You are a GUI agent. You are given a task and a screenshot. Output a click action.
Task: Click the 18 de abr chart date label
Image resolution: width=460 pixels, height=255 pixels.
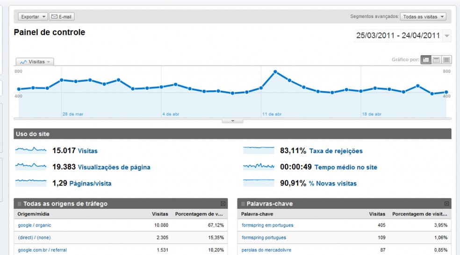pyautogui.click(x=372, y=114)
